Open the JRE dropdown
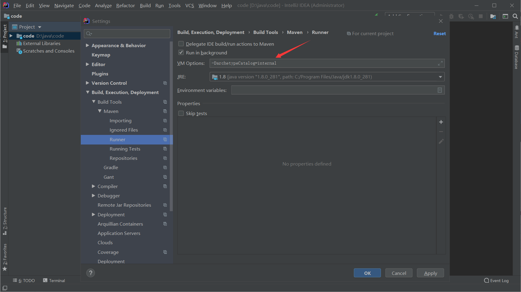Image resolution: width=521 pixels, height=292 pixels. (440, 77)
